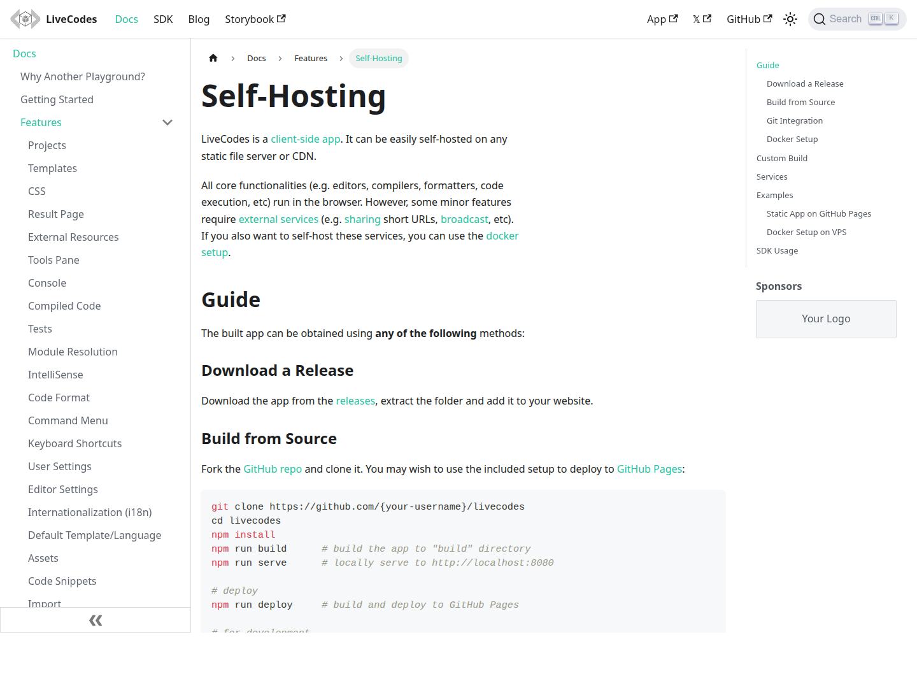Follow the broadcast link
The height and width of the screenshot is (688, 917).
coord(464,219)
